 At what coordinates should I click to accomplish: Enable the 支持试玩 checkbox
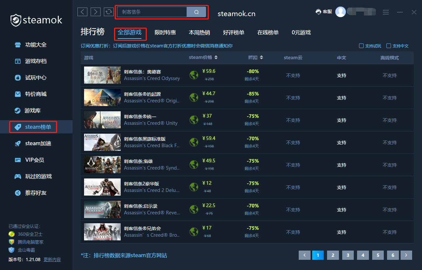tap(361, 46)
